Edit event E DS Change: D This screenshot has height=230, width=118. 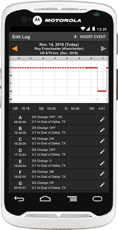(x=102, y=163)
